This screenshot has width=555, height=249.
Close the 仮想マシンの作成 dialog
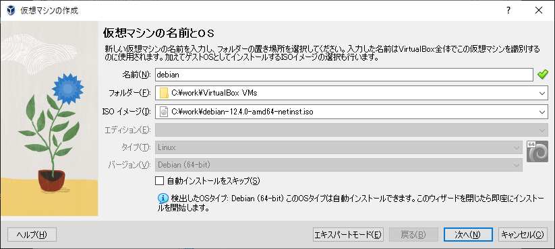pos(539,10)
